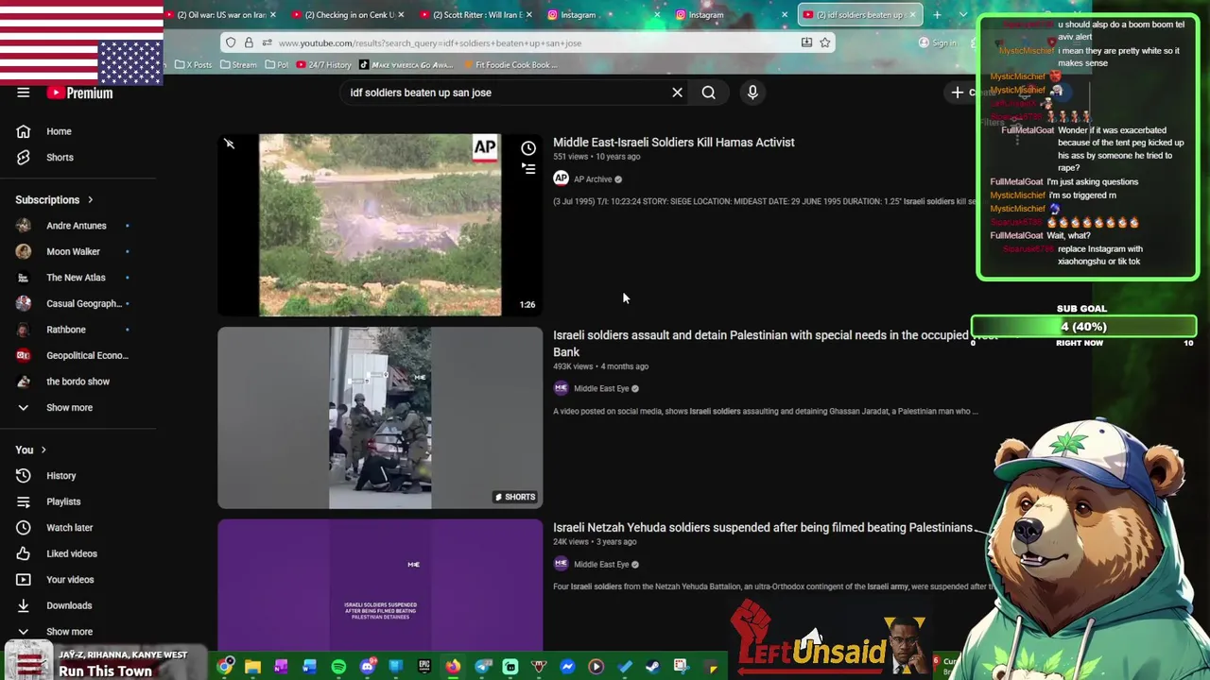Image resolution: width=1210 pixels, height=680 pixels.
Task: Open Home in the sidebar
Action: click(x=59, y=131)
